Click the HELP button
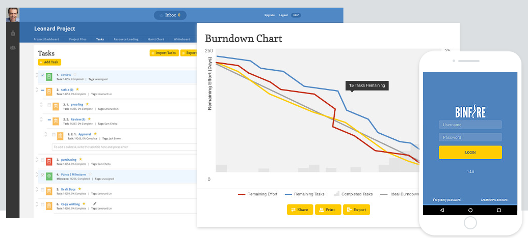 [296, 15]
